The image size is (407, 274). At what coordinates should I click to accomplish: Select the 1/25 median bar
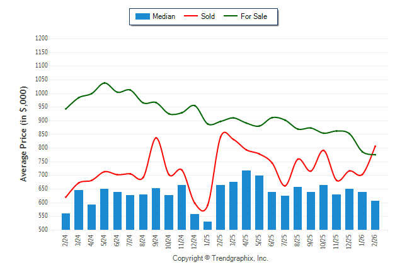coord(207,225)
